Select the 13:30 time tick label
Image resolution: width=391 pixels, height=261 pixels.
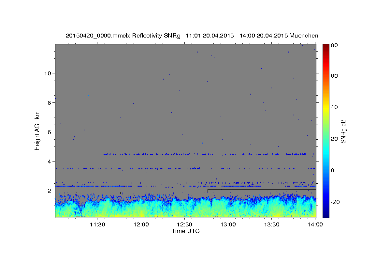click(272, 224)
